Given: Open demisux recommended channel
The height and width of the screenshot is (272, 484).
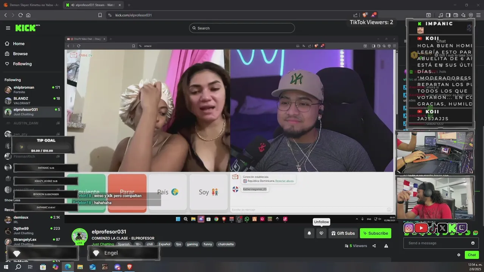Looking at the screenshot, I should click(x=32, y=219).
